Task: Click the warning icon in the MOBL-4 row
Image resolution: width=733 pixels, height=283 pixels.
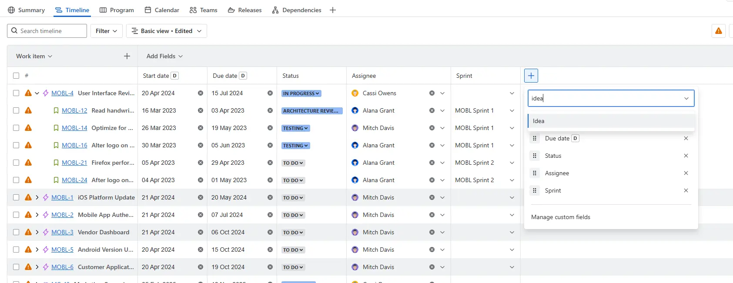Action: 28,93
